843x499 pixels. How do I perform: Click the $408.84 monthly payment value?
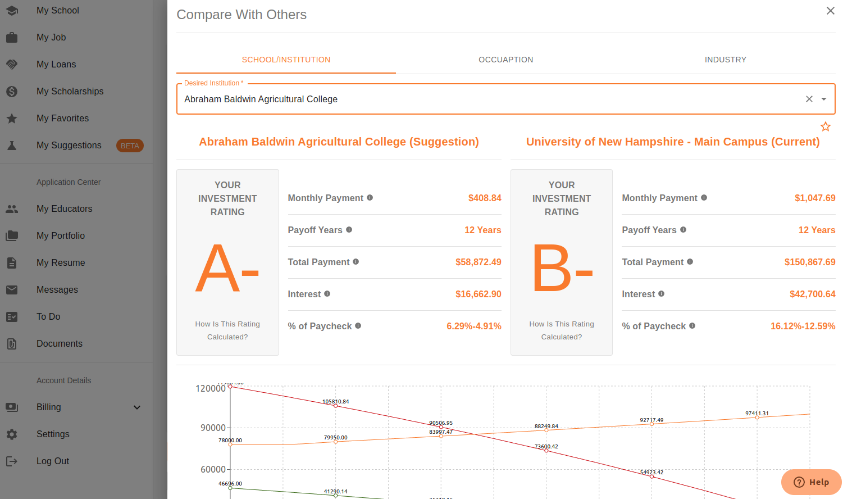485,198
